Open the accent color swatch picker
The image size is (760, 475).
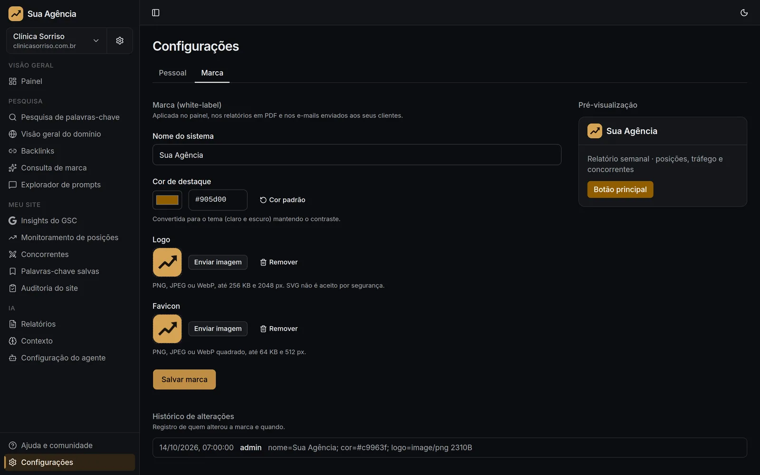(x=167, y=200)
